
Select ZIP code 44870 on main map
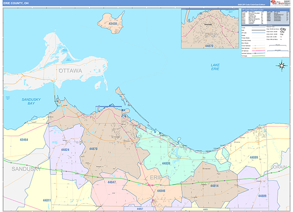[93, 149]
